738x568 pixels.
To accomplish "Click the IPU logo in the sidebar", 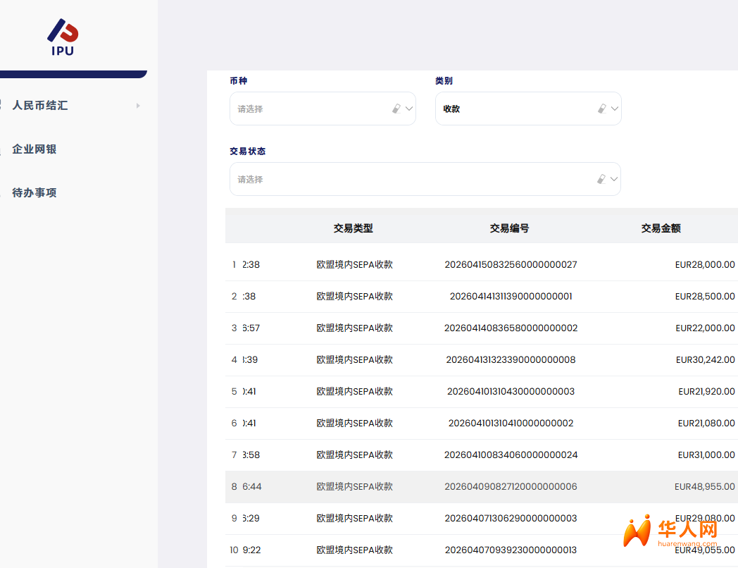I will [x=63, y=37].
